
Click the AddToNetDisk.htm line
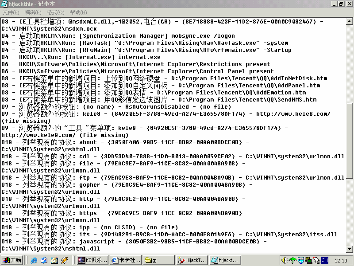pos(164,78)
